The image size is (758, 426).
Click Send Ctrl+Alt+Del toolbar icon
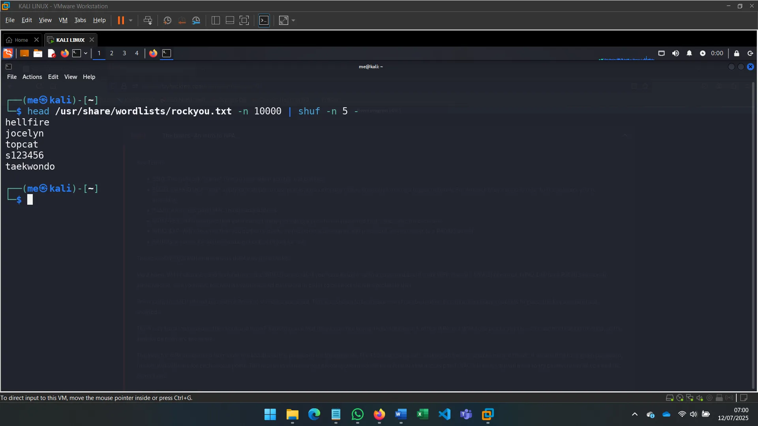pos(148,21)
